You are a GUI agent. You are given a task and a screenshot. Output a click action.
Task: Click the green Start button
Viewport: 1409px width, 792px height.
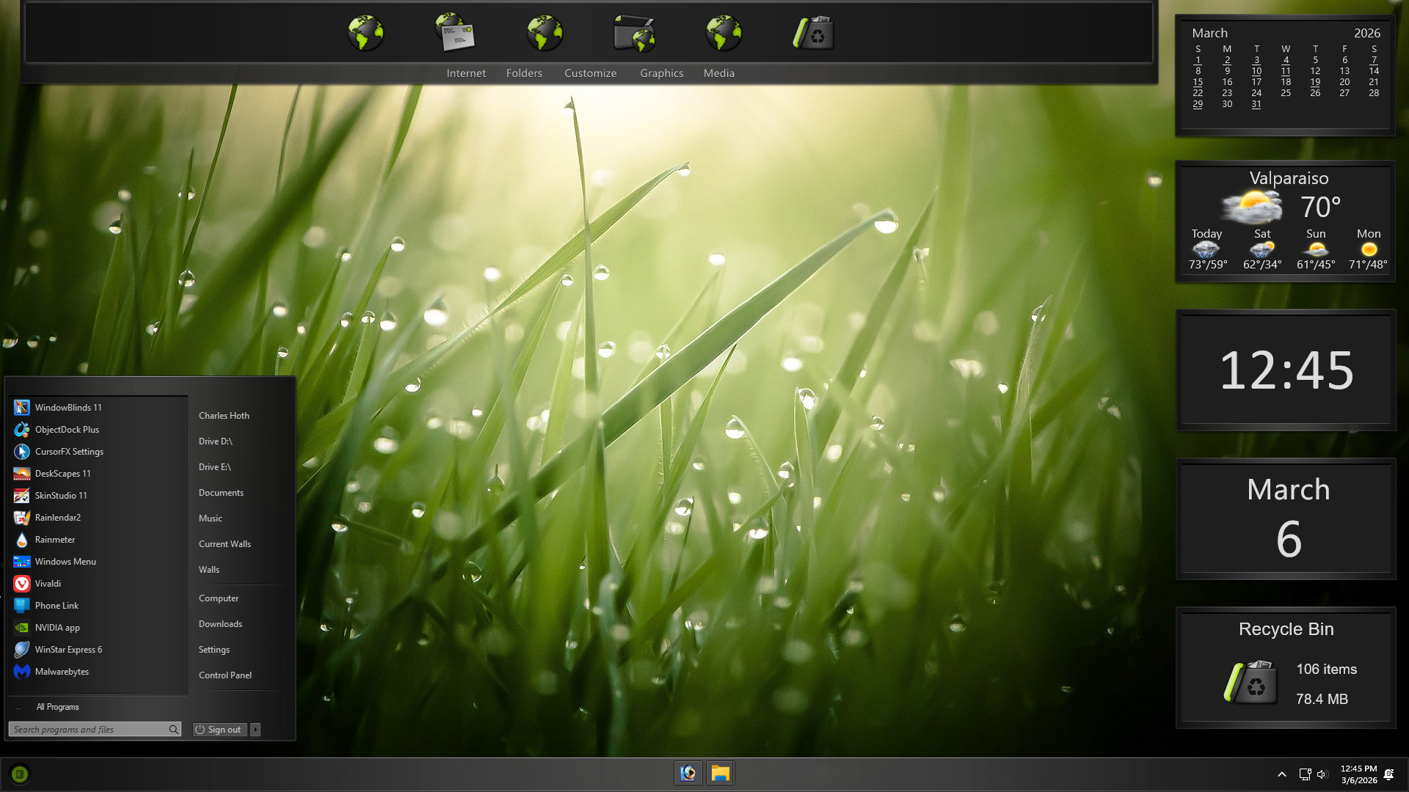tap(20, 774)
